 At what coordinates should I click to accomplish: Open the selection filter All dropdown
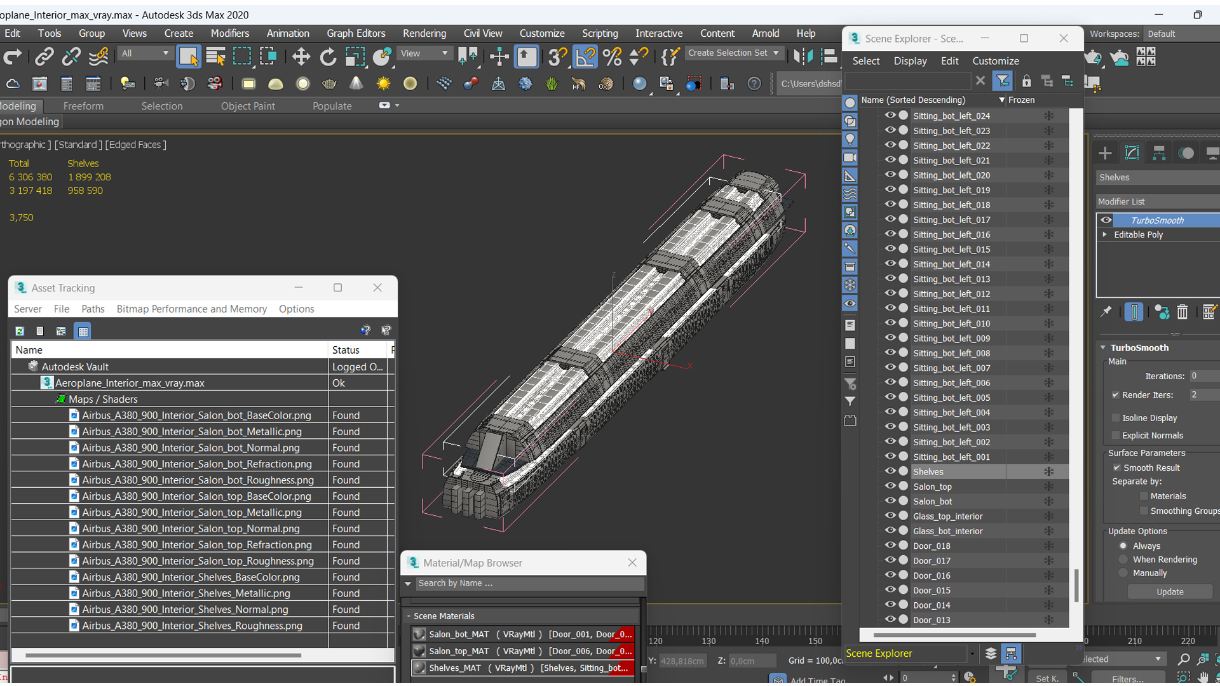[145, 53]
